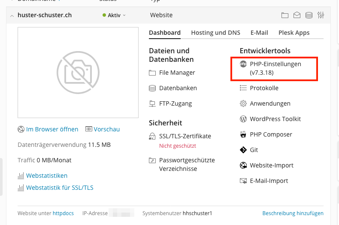Screen dimensions: 339x225
Task: Click Beschreibung hinzufügen link
Action: click(x=293, y=213)
